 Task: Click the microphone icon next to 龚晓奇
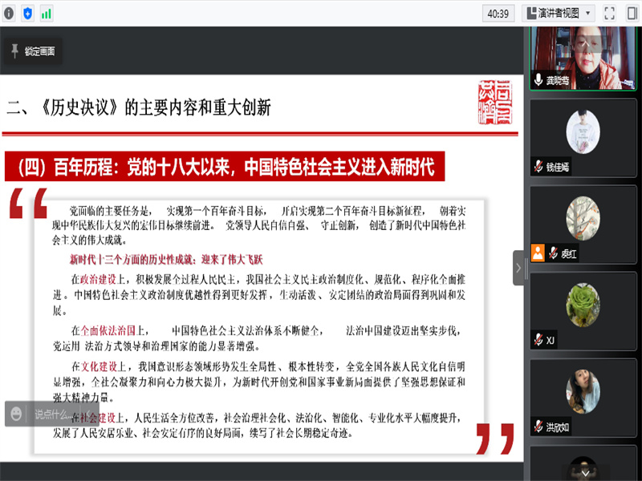(538, 80)
